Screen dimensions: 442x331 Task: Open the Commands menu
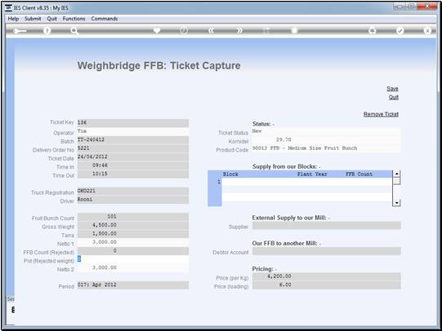coord(105,19)
